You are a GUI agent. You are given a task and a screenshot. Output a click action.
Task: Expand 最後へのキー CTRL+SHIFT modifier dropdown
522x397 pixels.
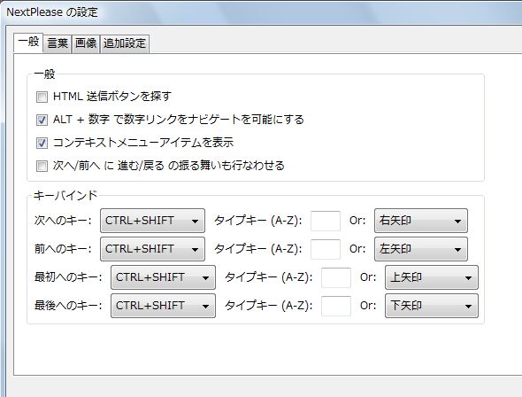pos(163,306)
